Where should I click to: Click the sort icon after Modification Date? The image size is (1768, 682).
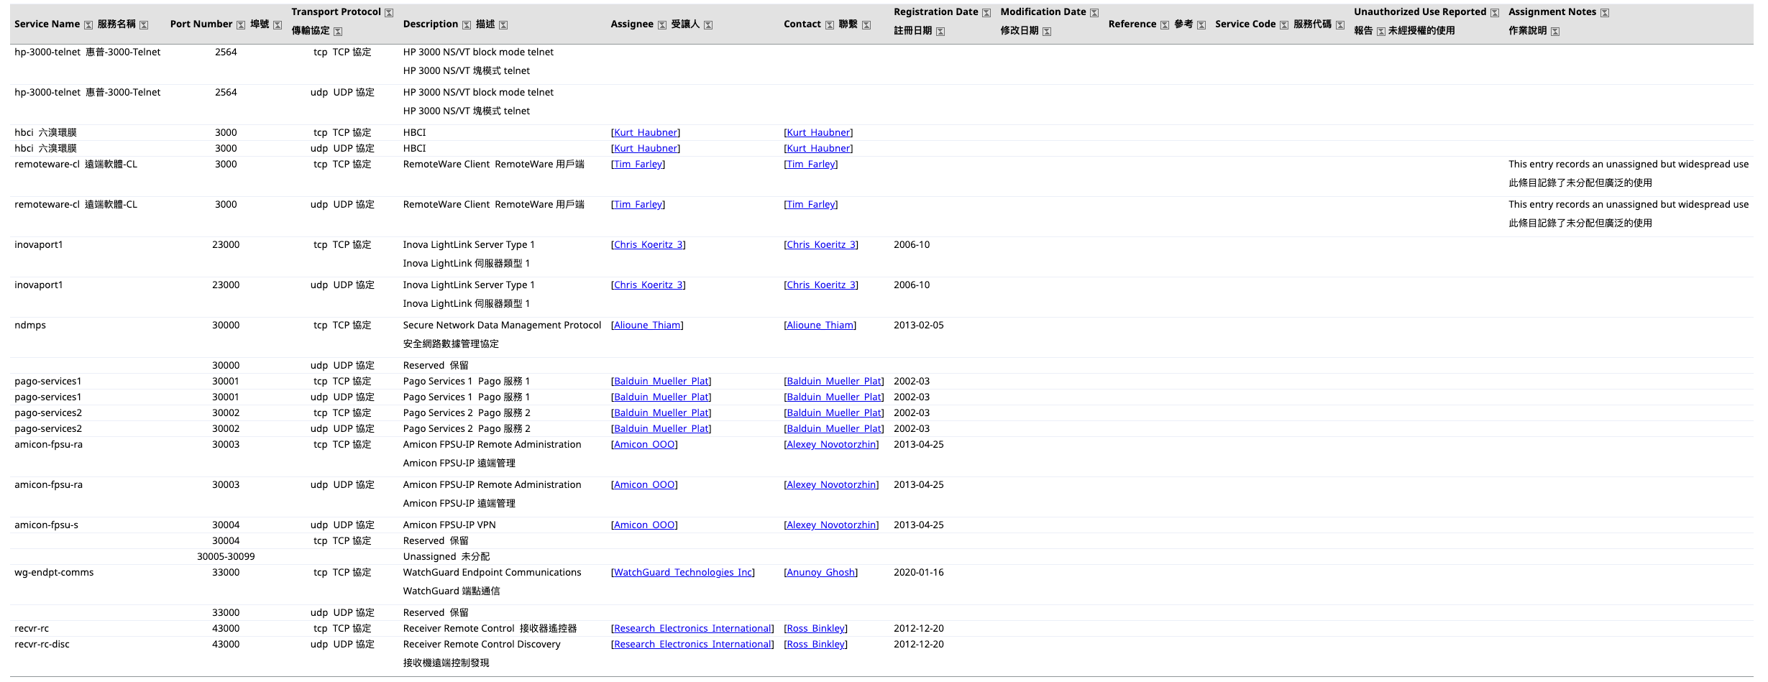tap(1094, 13)
